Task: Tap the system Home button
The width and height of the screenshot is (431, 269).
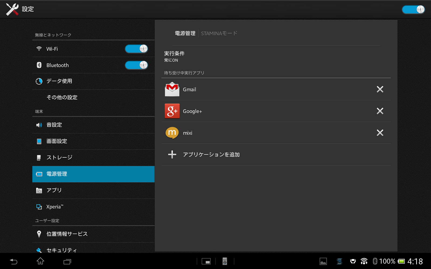Action: tap(40, 261)
